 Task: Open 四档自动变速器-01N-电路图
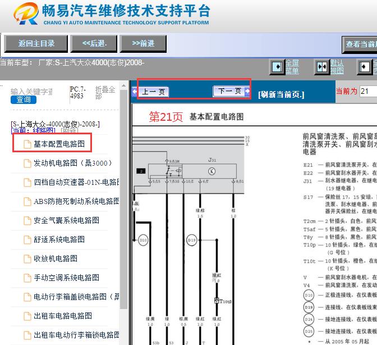pos(76,182)
